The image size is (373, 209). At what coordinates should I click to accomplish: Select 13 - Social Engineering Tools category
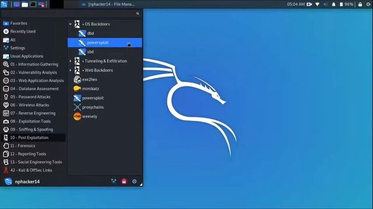click(x=33, y=162)
